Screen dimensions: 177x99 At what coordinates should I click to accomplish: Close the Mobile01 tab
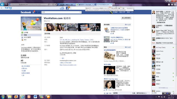click(93, 5)
